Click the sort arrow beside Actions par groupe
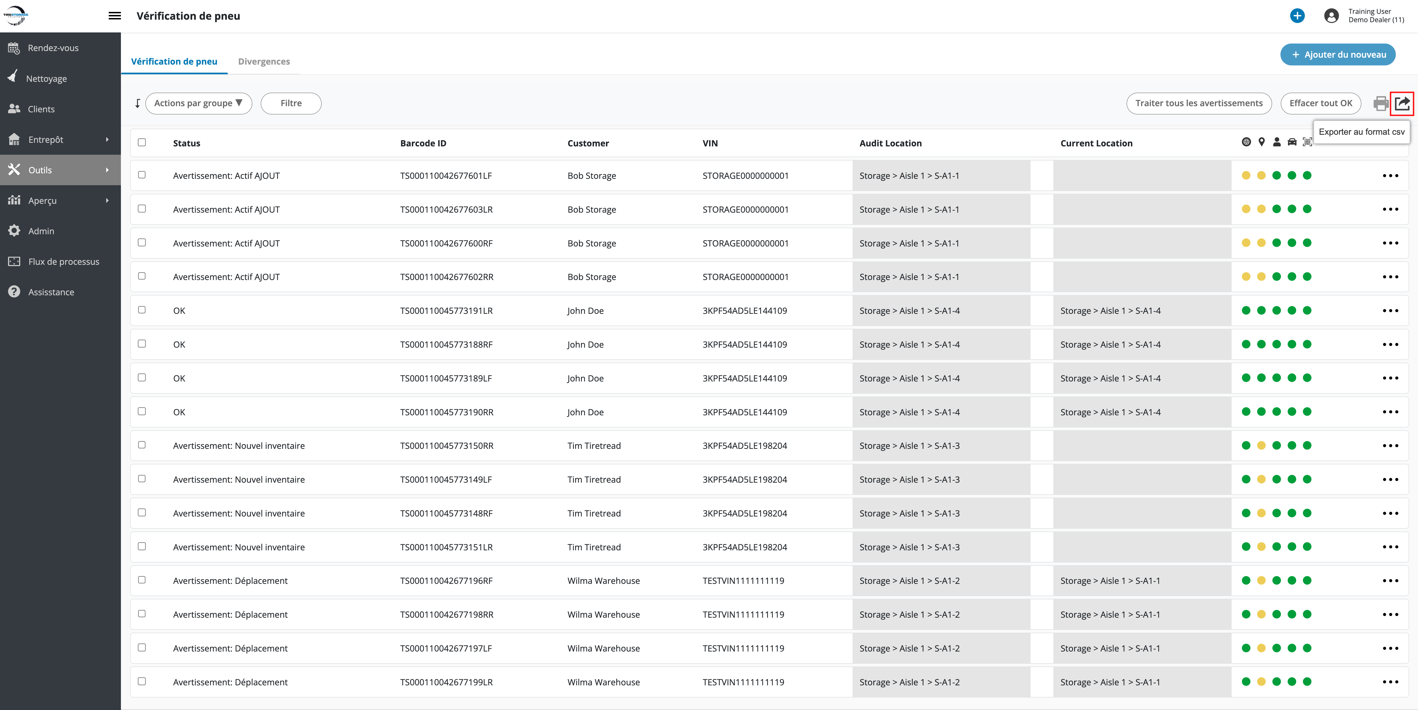 point(138,103)
